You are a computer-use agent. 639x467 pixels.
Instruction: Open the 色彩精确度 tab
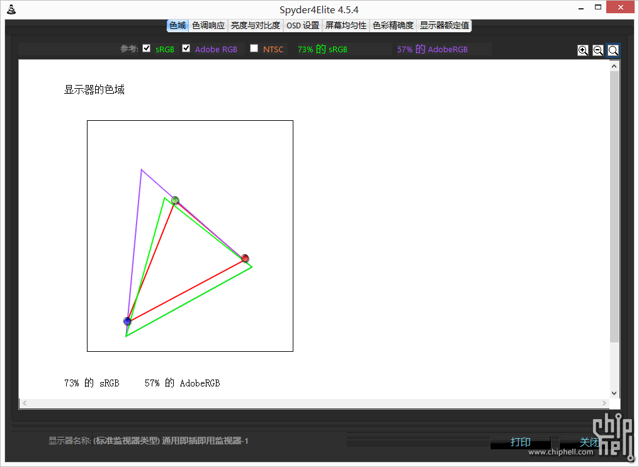point(393,25)
